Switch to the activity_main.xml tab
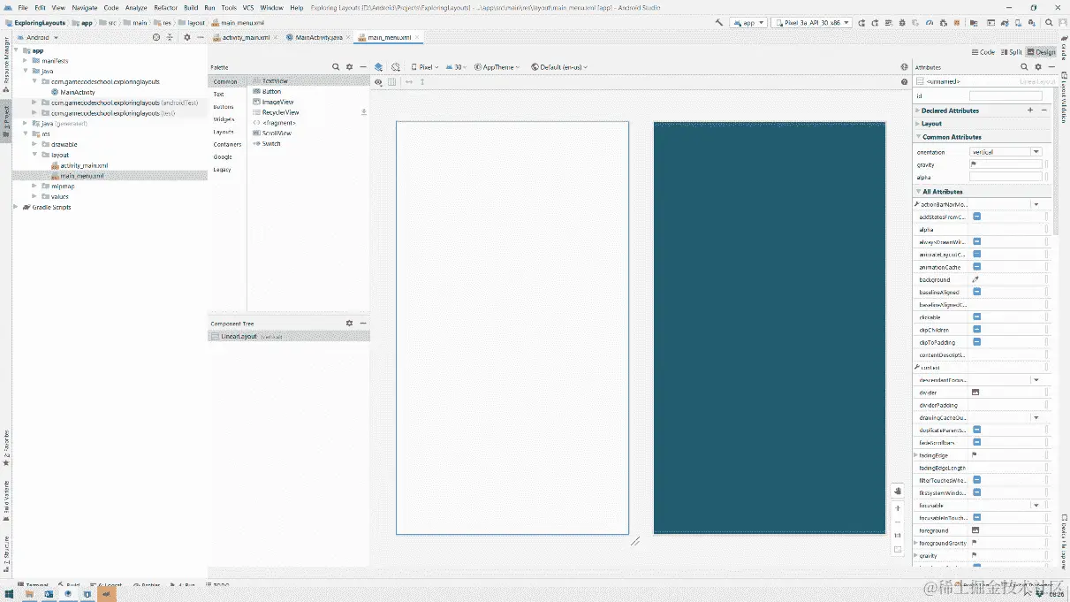 point(245,38)
